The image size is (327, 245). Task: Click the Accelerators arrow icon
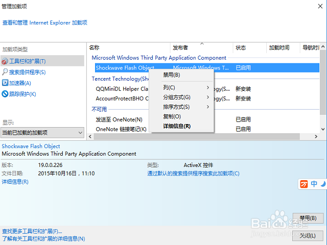[x=5, y=83]
